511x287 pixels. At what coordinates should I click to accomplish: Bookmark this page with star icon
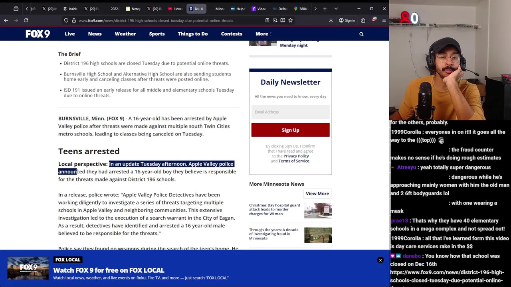(291, 20)
